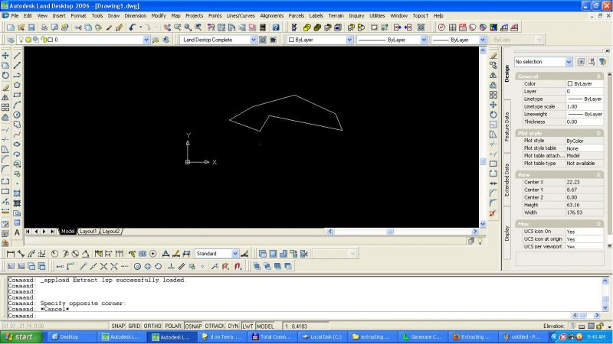Viewport: 613px width, 344px height.
Task: Click the Undo arrow icon
Action: (132, 28)
